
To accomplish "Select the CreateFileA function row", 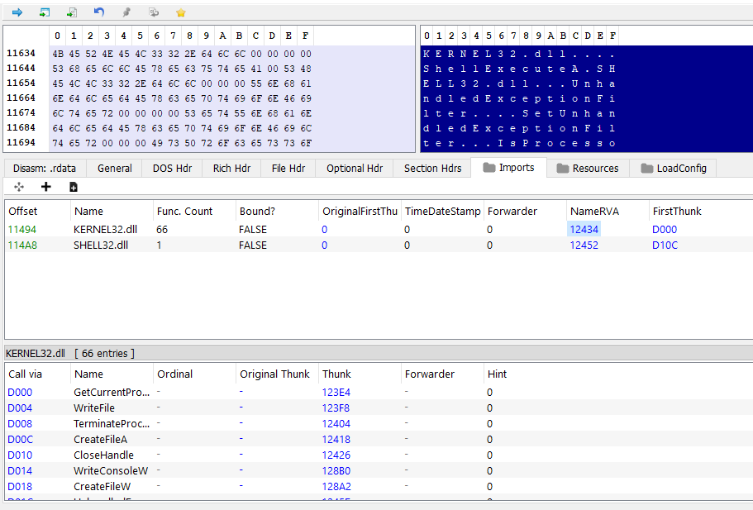I will point(379,440).
